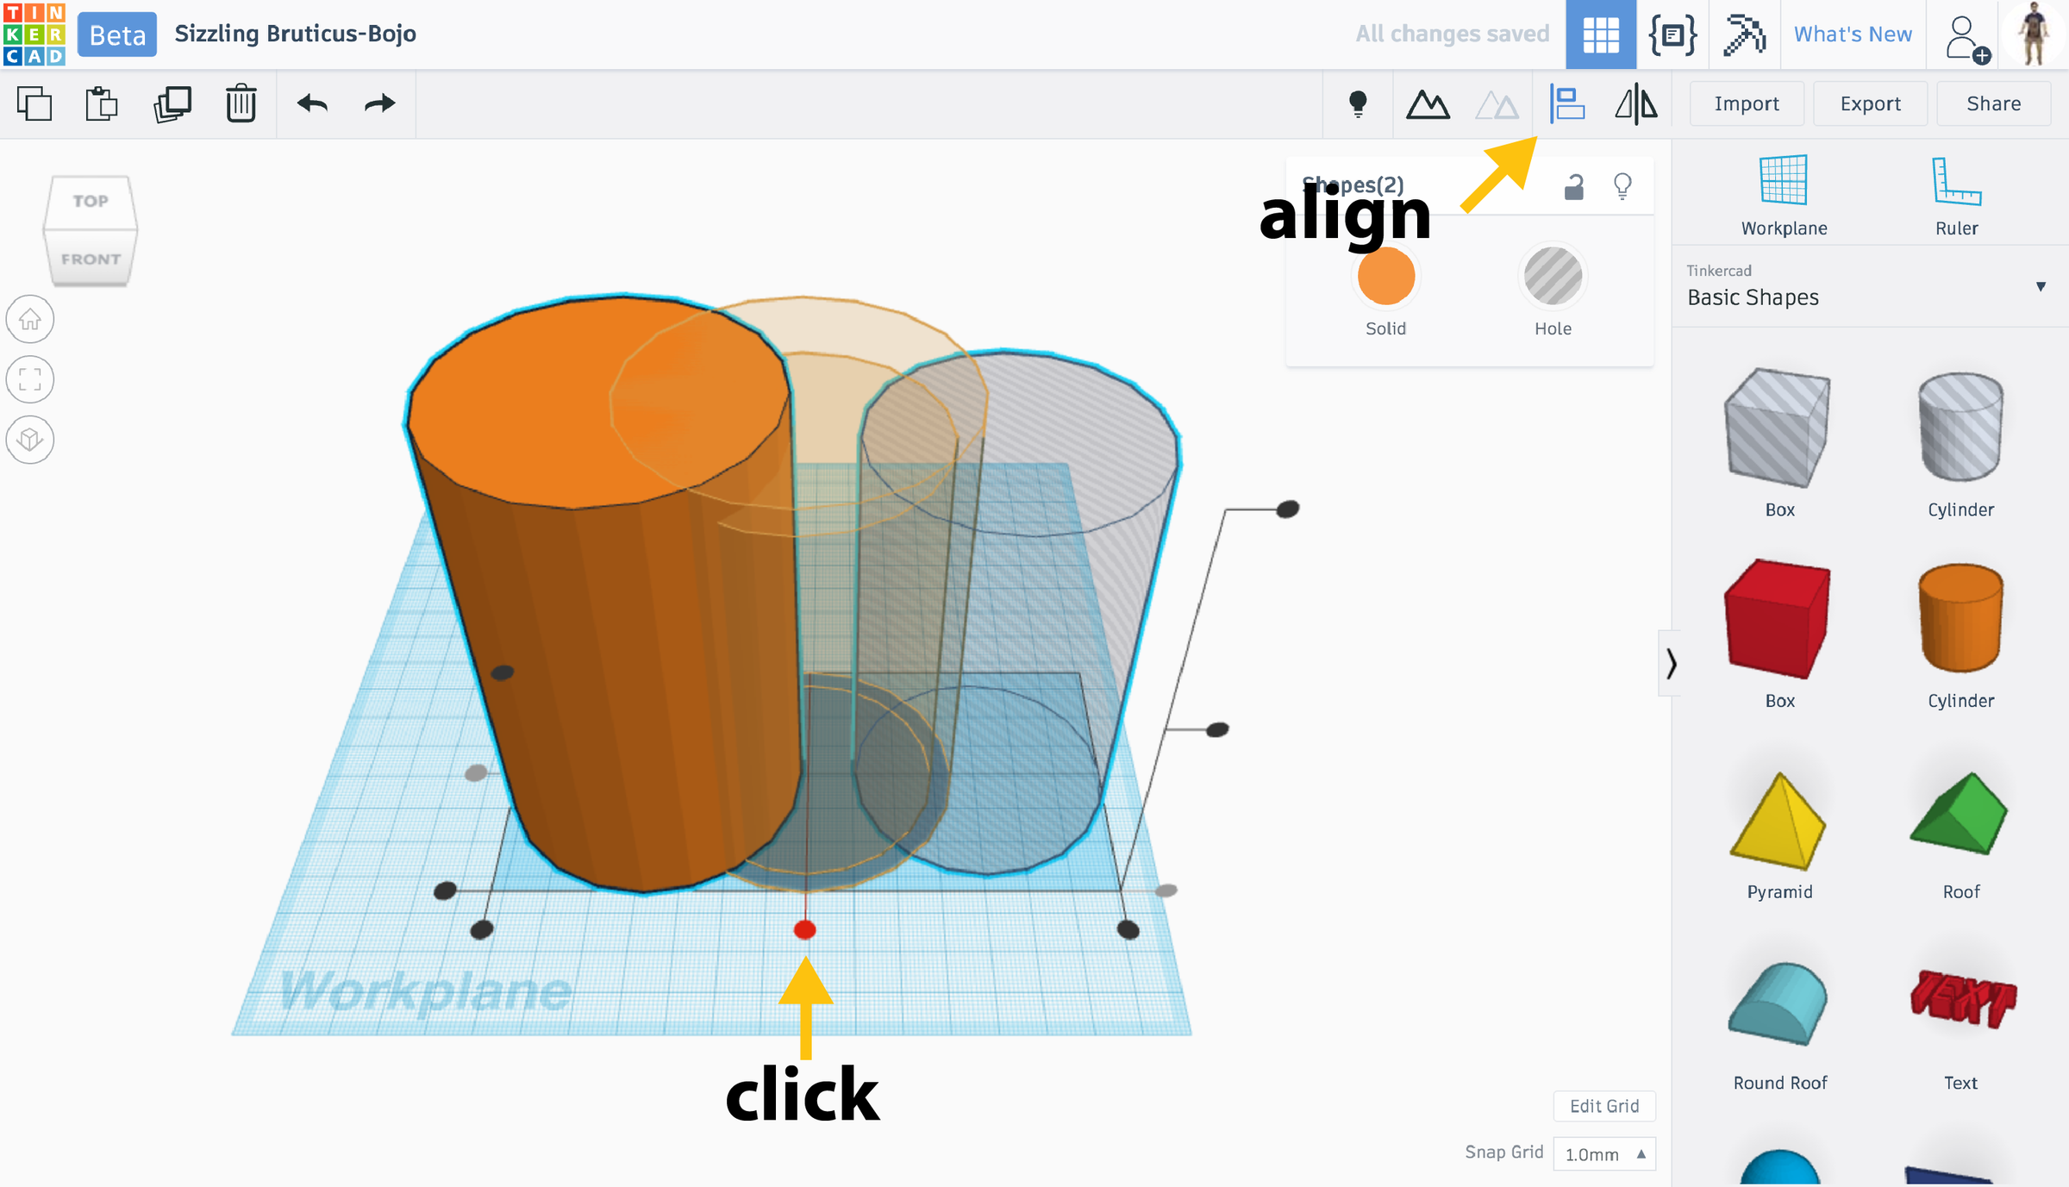2069x1187 pixels.
Task: Delete selection with trash icon
Action: pyautogui.click(x=241, y=104)
